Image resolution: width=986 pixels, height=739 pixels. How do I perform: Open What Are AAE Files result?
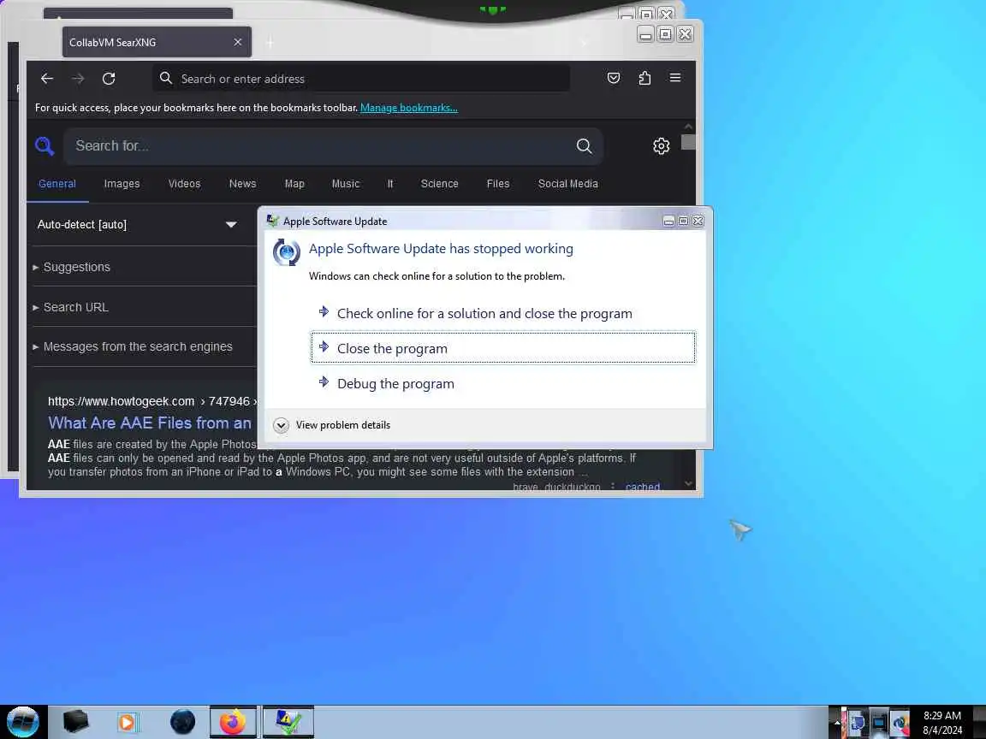click(150, 423)
